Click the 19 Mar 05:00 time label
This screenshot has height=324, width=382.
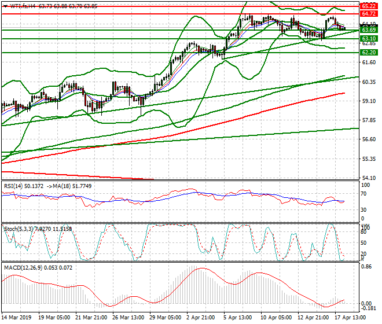[x=54, y=318]
